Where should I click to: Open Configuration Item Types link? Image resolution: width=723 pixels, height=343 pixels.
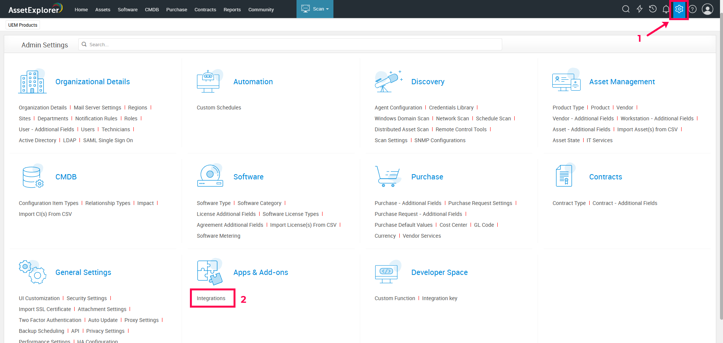click(x=49, y=203)
